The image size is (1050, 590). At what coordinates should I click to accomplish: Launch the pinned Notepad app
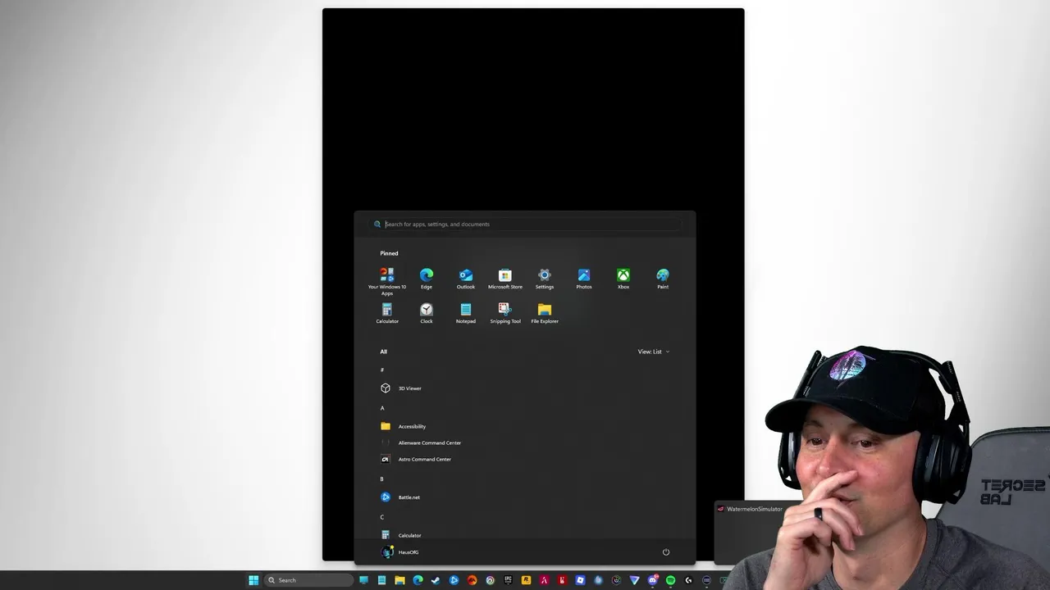pyautogui.click(x=466, y=313)
